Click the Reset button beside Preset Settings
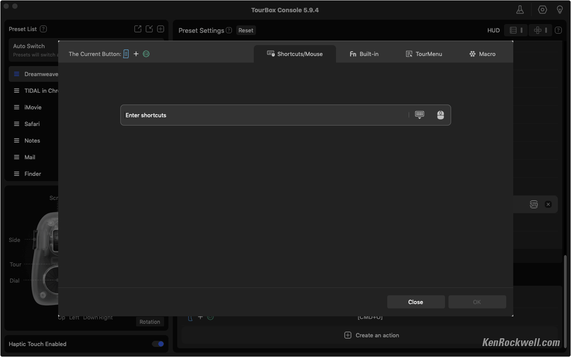Viewport: 571px width, 357px height. click(x=246, y=30)
